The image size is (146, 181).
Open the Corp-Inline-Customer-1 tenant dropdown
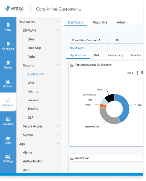tap(90, 40)
